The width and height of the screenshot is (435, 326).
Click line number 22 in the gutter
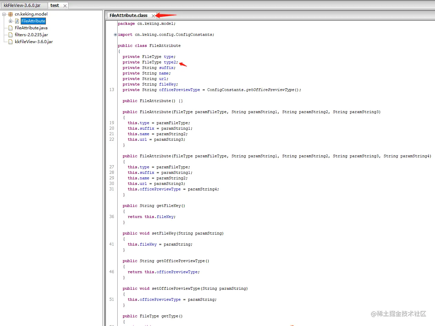(111, 139)
